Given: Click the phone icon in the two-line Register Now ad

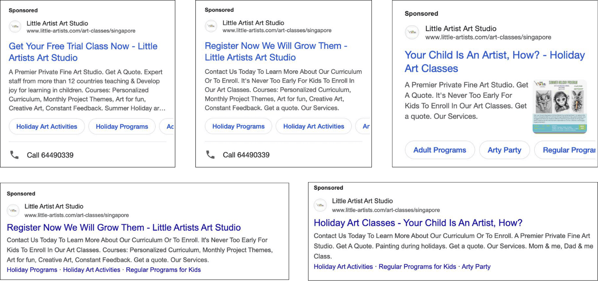Looking at the screenshot, I should pyautogui.click(x=210, y=154).
